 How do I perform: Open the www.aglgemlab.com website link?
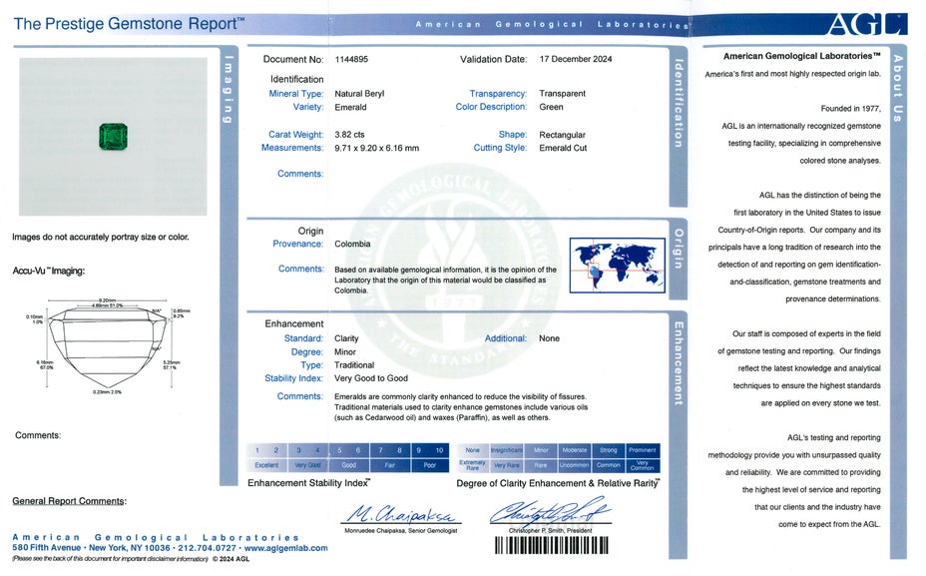point(285,548)
